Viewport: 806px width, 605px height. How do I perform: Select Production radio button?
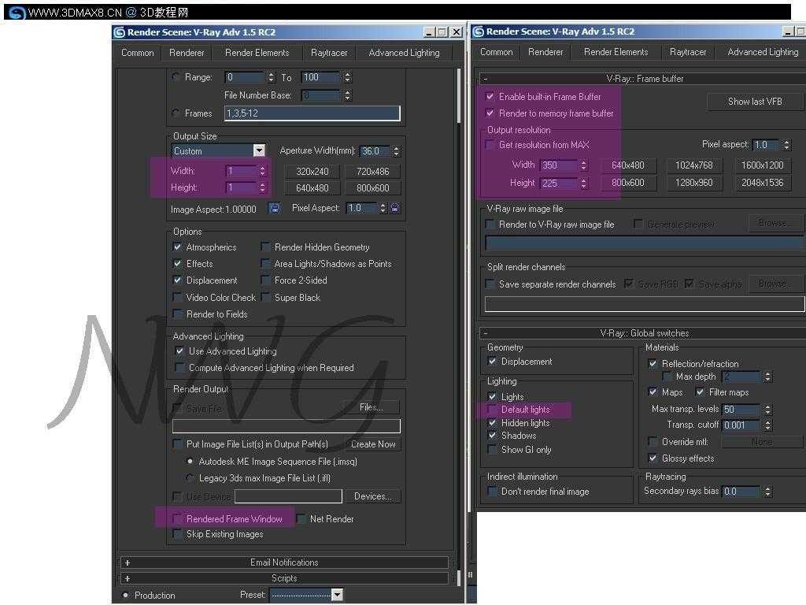click(126, 596)
